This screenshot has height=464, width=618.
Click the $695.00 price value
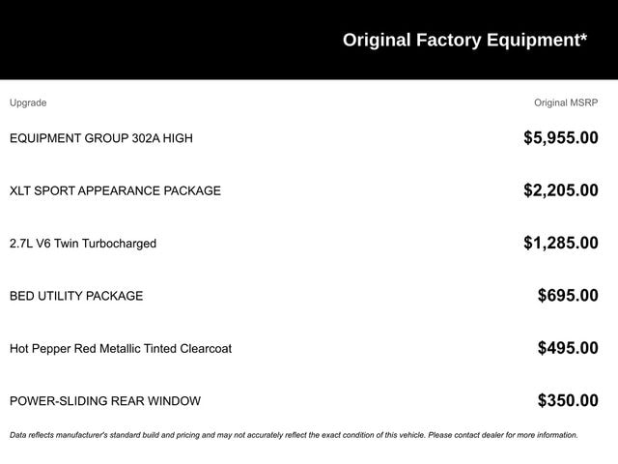(568, 296)
